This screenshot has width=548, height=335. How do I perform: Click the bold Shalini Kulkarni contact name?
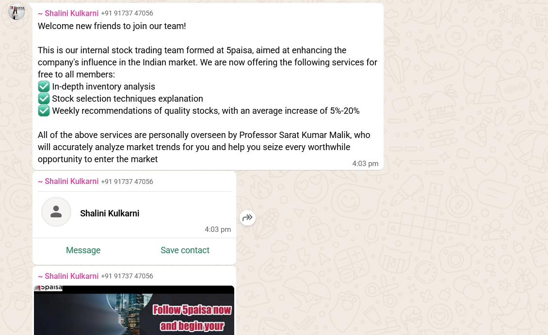pyautogui.click(x=110, y=213)
